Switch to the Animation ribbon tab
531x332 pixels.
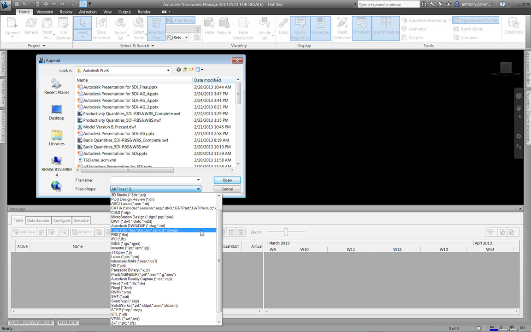point(88,12)
